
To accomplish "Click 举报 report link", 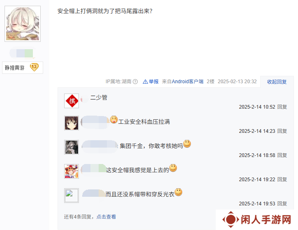I will click(x=154, y=82).
